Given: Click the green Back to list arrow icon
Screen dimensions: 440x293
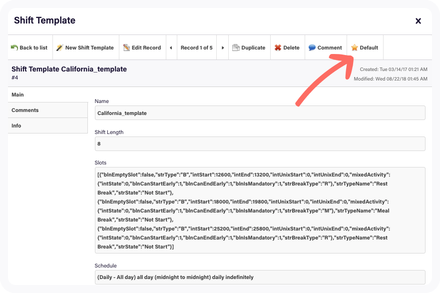Looking at the screenshot, I should tap(14, 48).
